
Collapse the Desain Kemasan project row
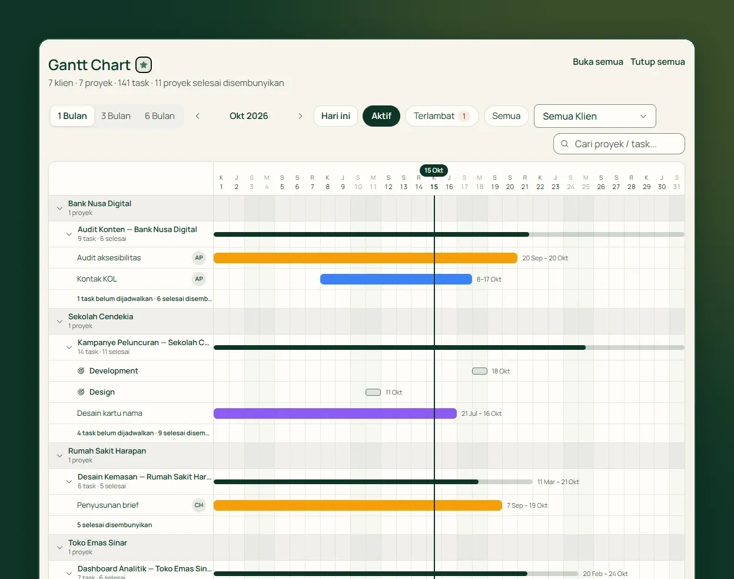(x=69, y=481)
